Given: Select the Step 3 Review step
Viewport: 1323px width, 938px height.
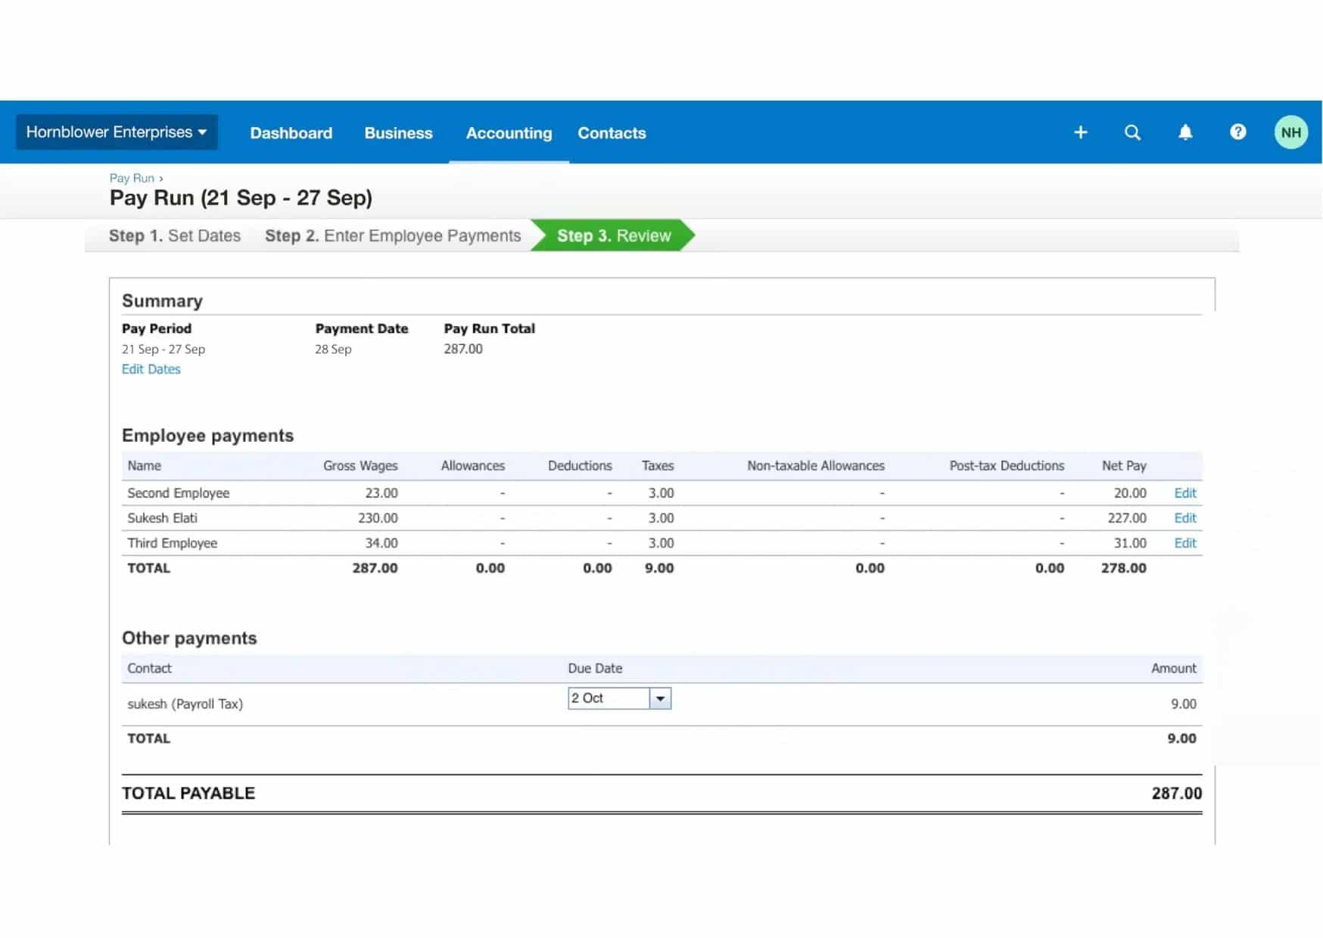Looking at the screenshot, I should 613,236.
